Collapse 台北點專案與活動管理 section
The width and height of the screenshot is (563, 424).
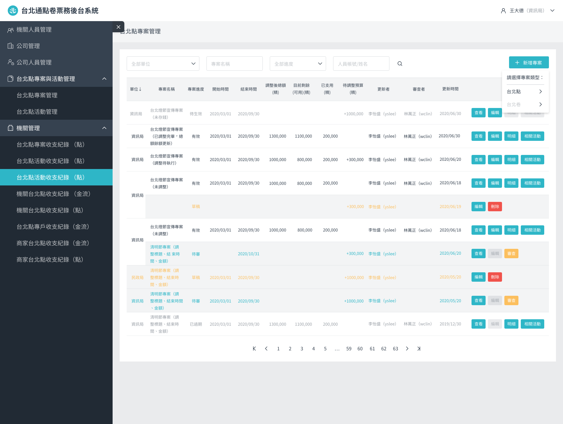click(x=104, y=79)
